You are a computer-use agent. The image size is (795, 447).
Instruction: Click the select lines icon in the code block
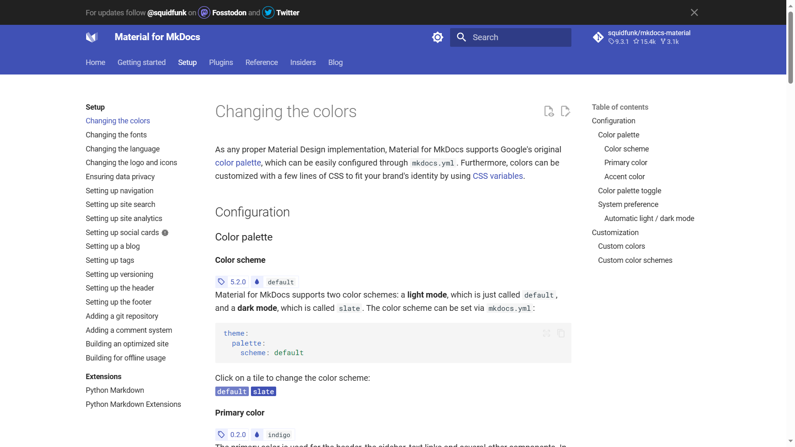click(547, 333)
